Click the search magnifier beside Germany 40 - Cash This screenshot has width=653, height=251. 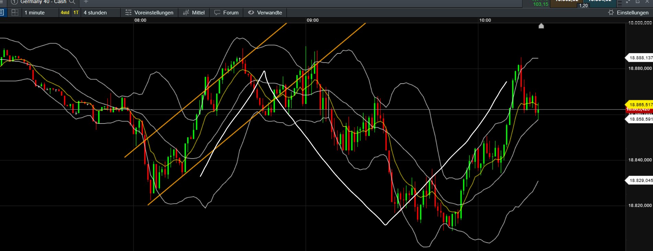[x=72, y=2]
